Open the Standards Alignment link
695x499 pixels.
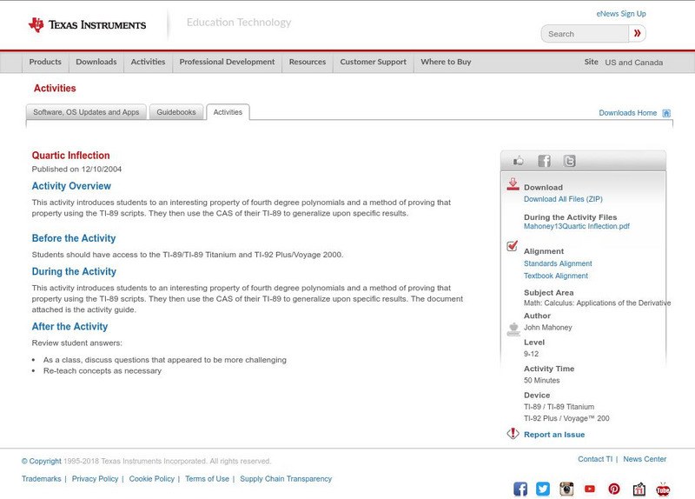[x=558, y=263]
